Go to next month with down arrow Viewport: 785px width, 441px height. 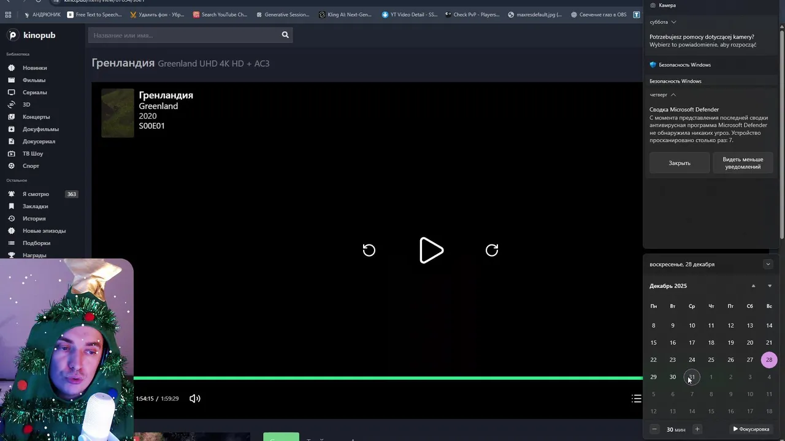point(770,286)
